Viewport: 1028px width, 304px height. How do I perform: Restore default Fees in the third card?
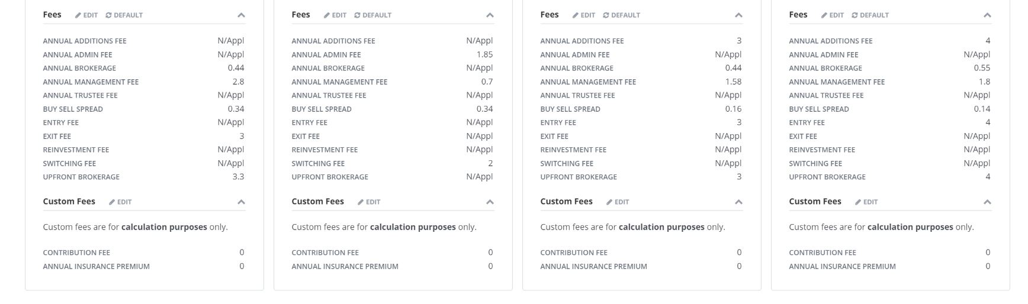pos(622,15)
